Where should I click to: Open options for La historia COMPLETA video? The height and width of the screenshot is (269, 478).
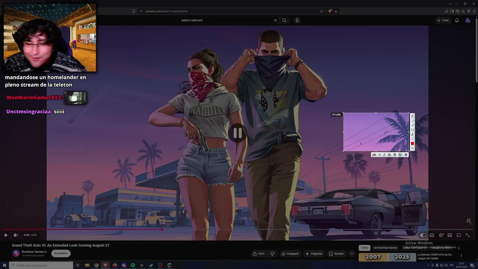(x=461, y=256)
